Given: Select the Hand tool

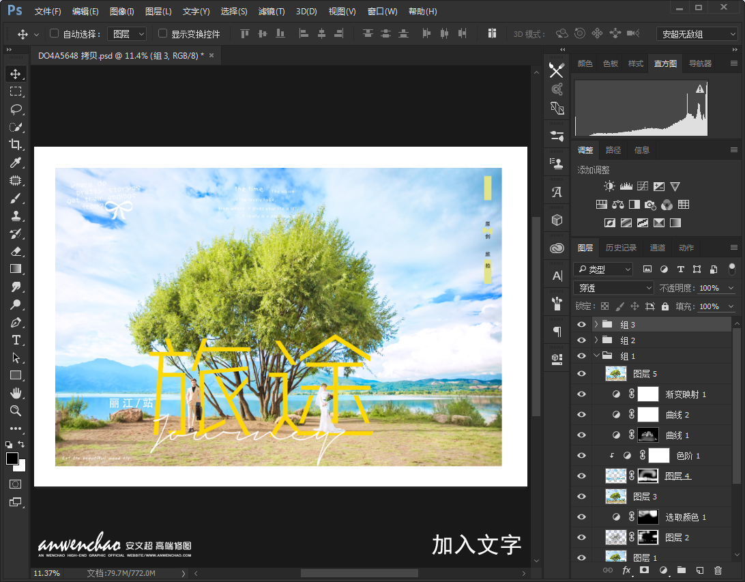Looking at the screenshot, I should 16,393.
